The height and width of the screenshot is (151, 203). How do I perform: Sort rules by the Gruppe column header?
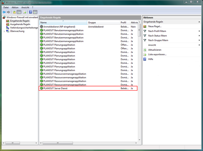(x=103, y=22)
